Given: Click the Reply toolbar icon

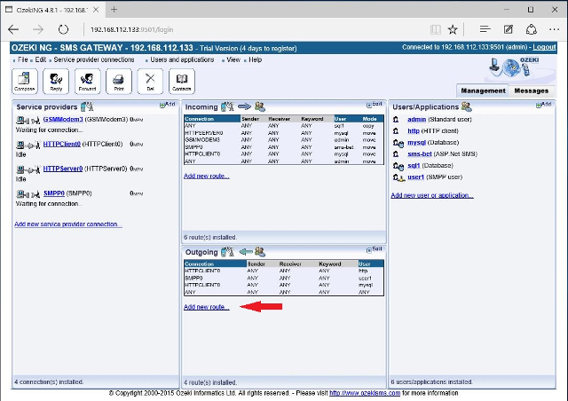Looking at the screenshot, I should click(56, 81).
